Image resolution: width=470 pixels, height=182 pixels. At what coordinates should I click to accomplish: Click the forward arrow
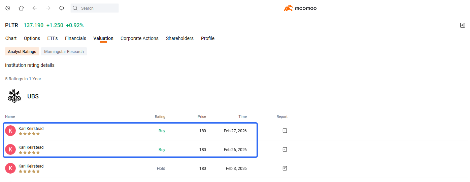click(48, 8)
